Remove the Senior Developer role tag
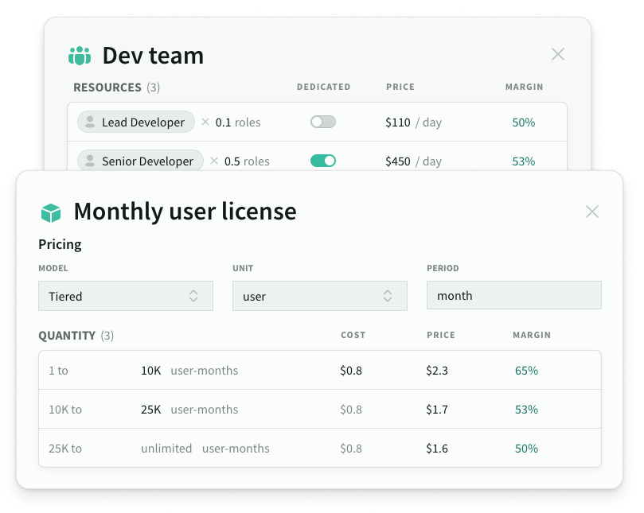This screenshot has height=513, width=644. (214, 161)
